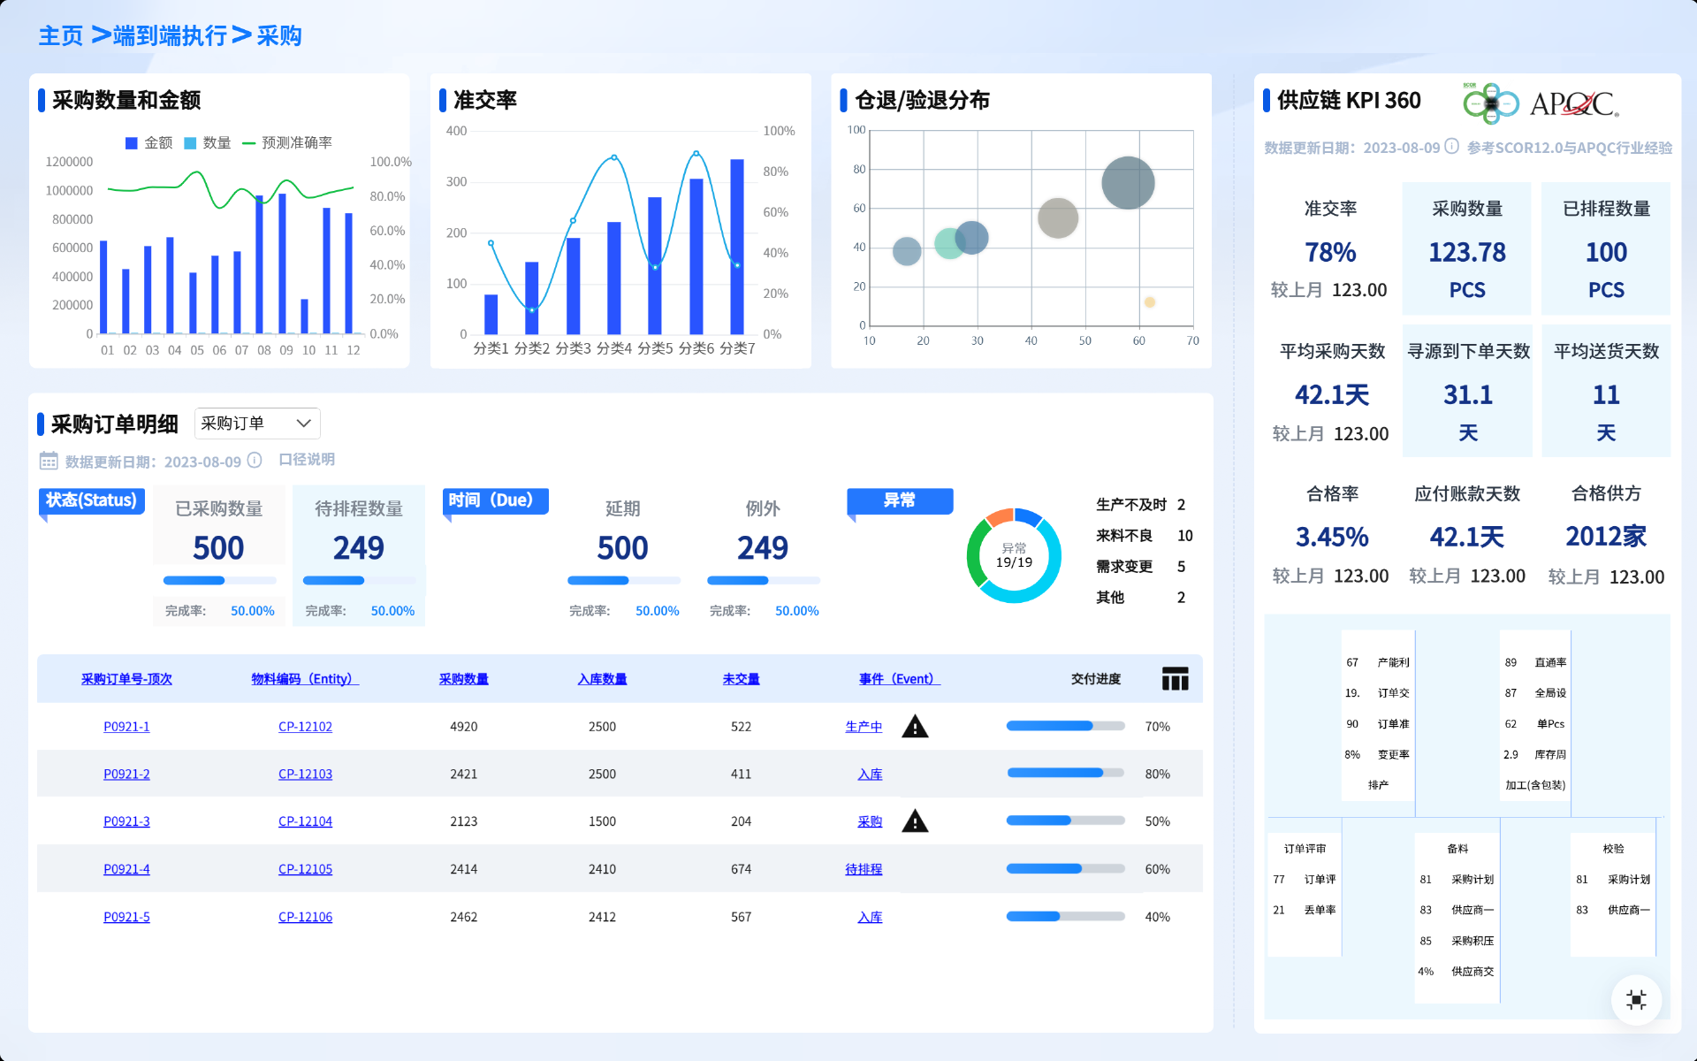1697x1061 pixels.
Task: Open the 采购订单 dropdown
Action: (257, 424)
